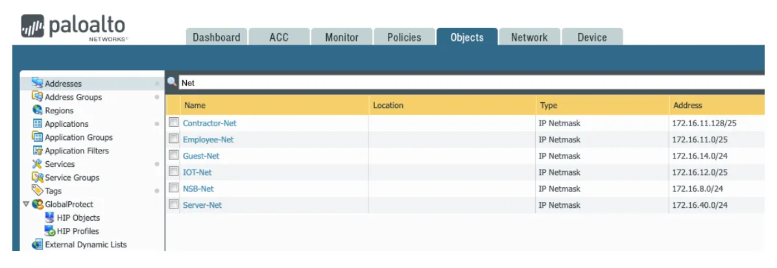Collapse the GlobalProtect tree node
The height and width of the screenshot is (268, 777).
pos(26,204)
